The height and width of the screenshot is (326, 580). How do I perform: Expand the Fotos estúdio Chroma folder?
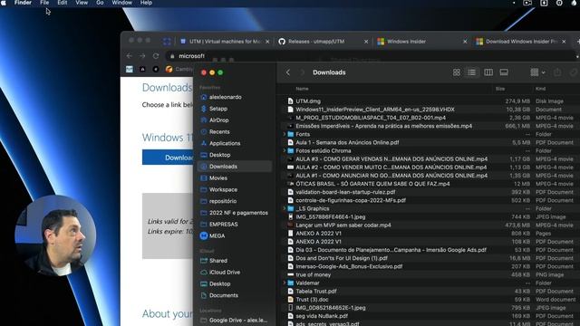pyautogui.click(x=285, y=151)
